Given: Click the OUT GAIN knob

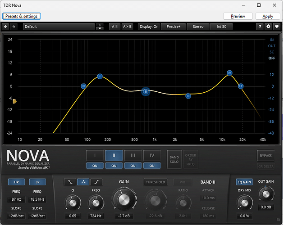Looking at the screenshot, I should 266,194.
